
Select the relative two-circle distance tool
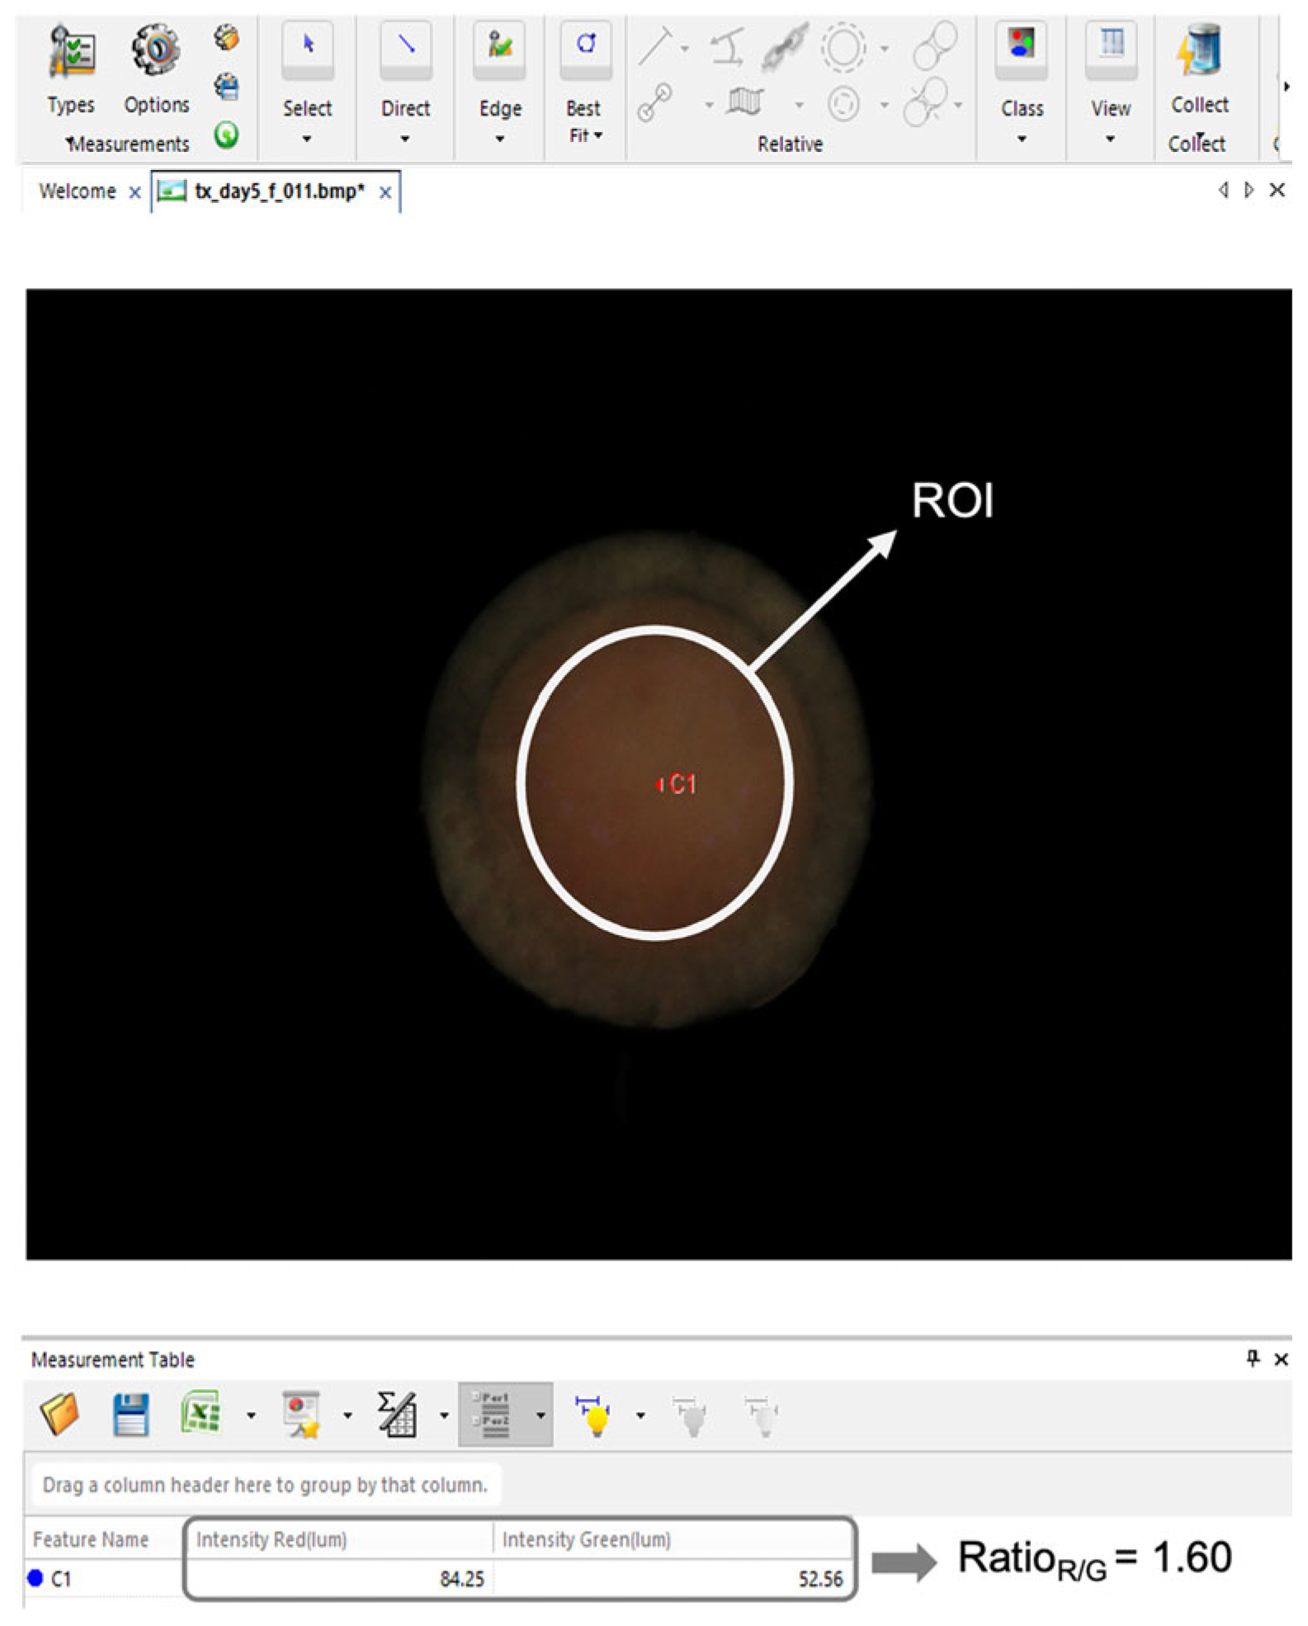pyautogui.click(x=935, y=45)
